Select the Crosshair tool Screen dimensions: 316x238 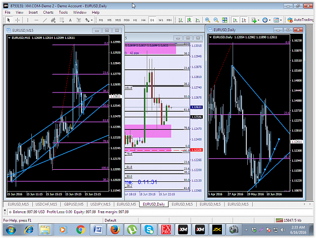17,20
